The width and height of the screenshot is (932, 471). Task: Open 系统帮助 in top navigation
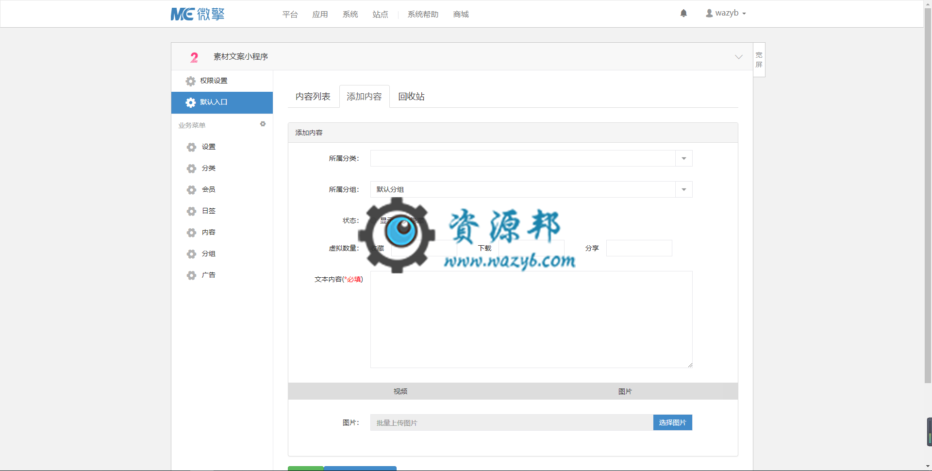423,15
